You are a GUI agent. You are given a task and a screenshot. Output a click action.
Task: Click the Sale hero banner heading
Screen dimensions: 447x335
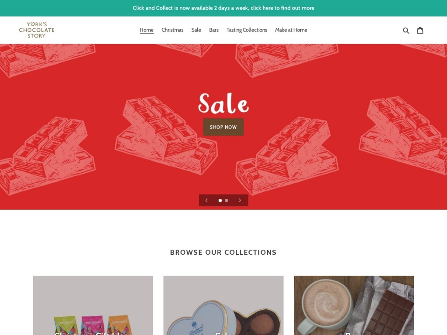click(223, 103)
